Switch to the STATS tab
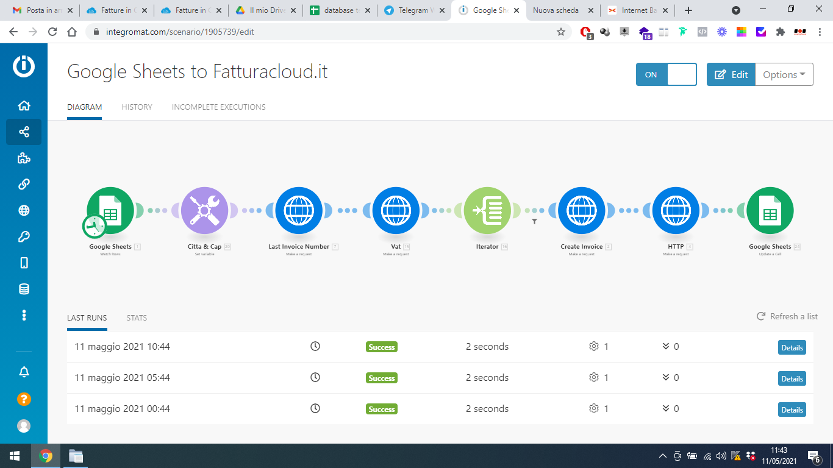The height and width of the screenshot is (468, 833). point(137,318)
